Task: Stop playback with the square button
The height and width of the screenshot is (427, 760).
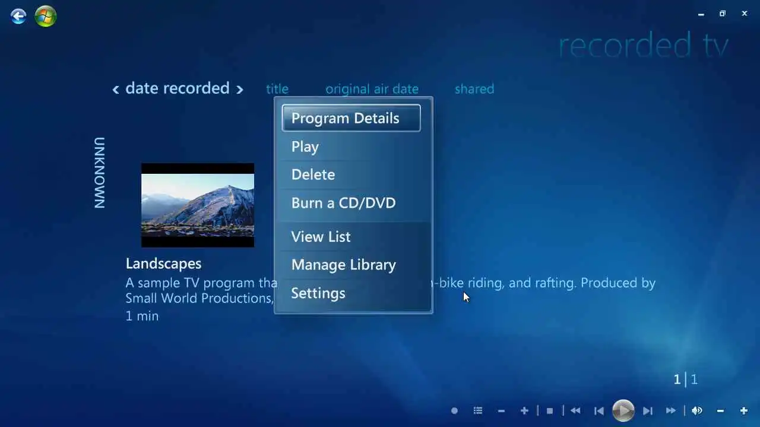Action: point(550,410)
